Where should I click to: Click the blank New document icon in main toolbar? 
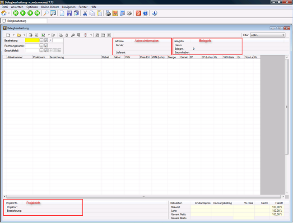point(62,13)
